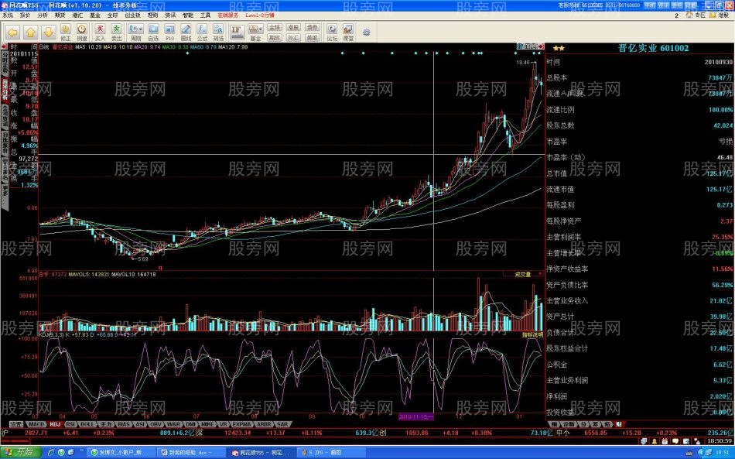Image resolution: width=735 pixels, height=459 pixels.
Task: Click the 专区 home icon in menu bar
Action: tap(696, 15)
